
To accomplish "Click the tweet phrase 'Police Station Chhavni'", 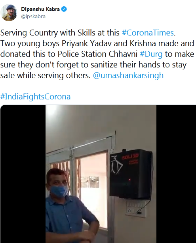I will 97,54.
